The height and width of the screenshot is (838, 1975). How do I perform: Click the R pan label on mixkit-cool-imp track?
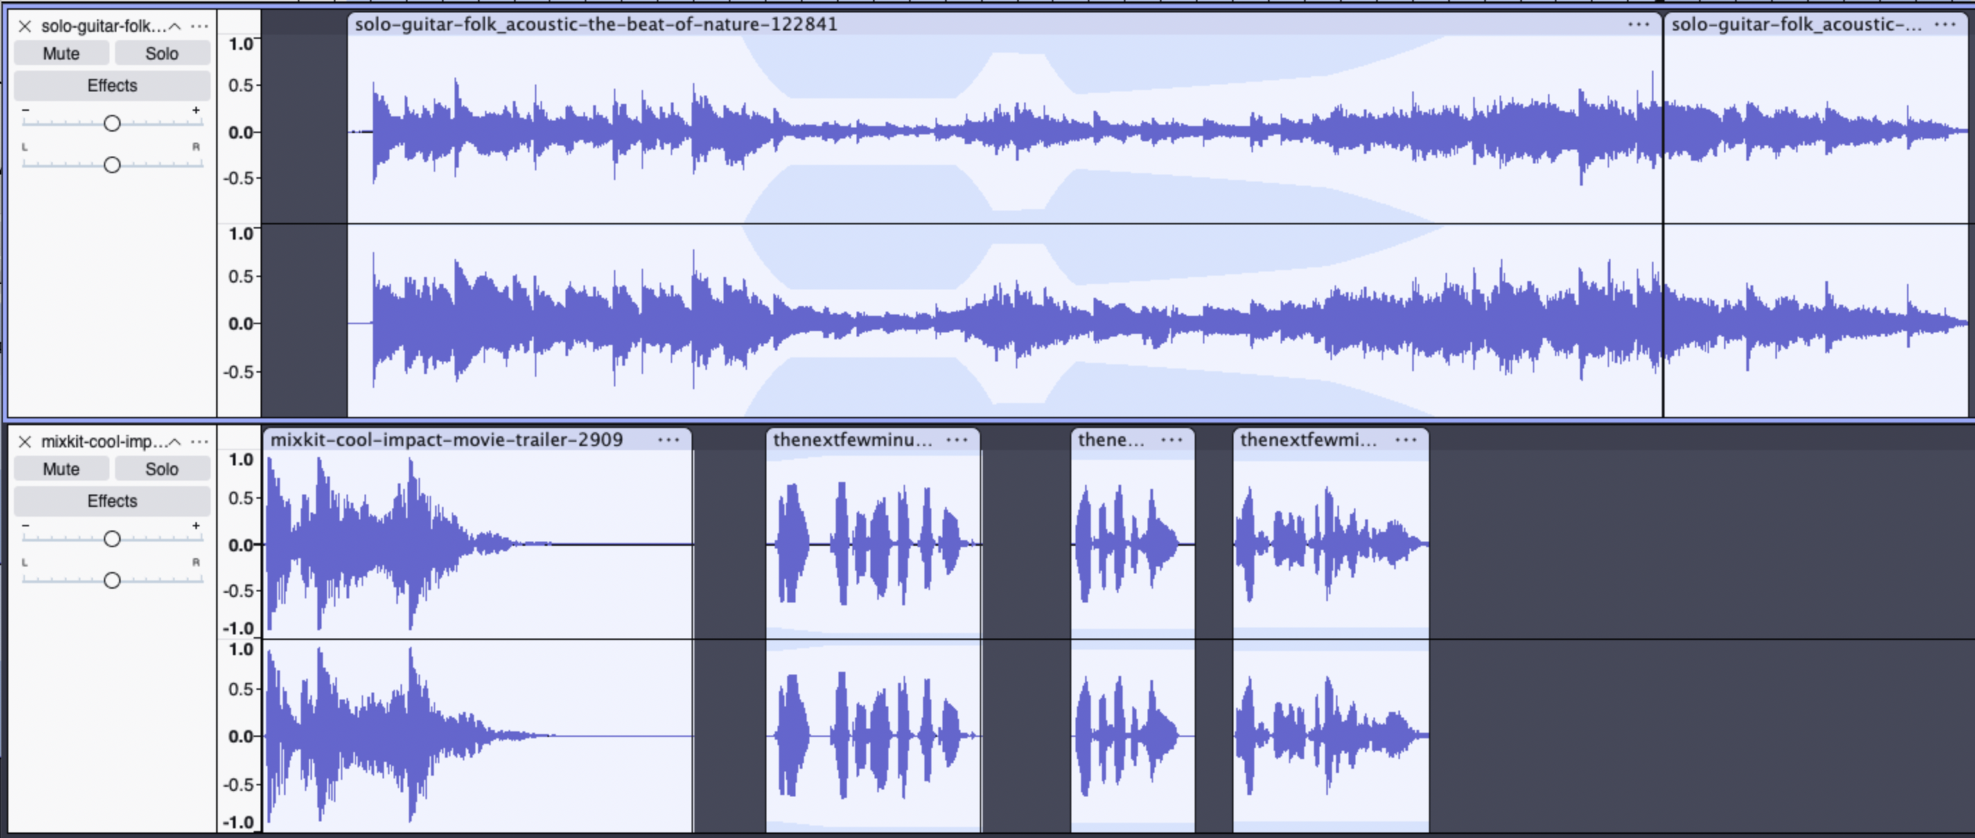[x=196, y=562]
